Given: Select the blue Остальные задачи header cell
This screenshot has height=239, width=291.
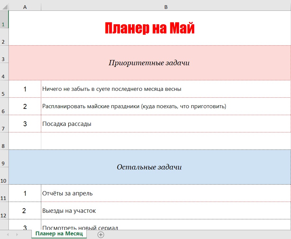Looking at the screenshot, I should (x=149, y=167).
